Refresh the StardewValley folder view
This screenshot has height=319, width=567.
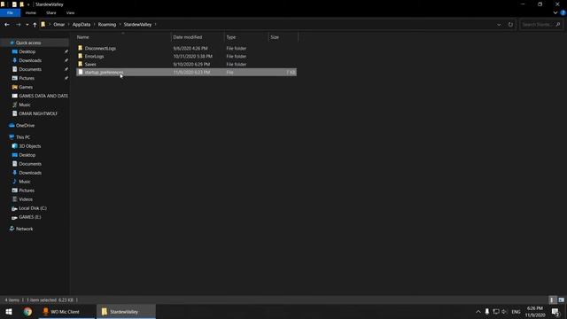[x=510, y=25]
